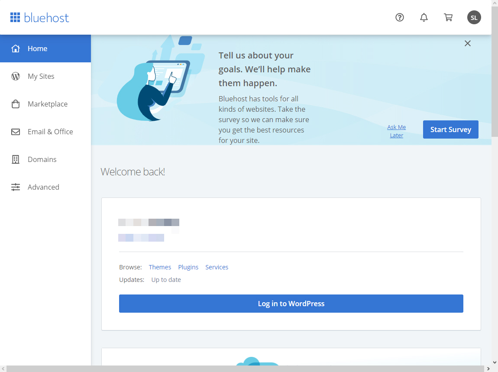The height and width of the screenshot is (372, 498).
Task: Click the Start Survey button
Action: click(451, 129)
